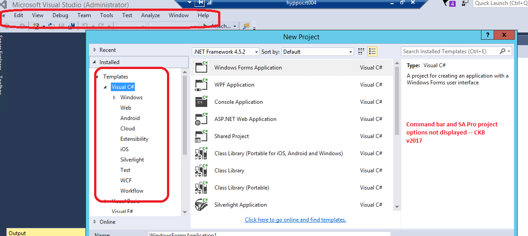The image size is (528, 236).
Task: Click the ASP.NET Web Application template icon
Action: coord(202,119)
